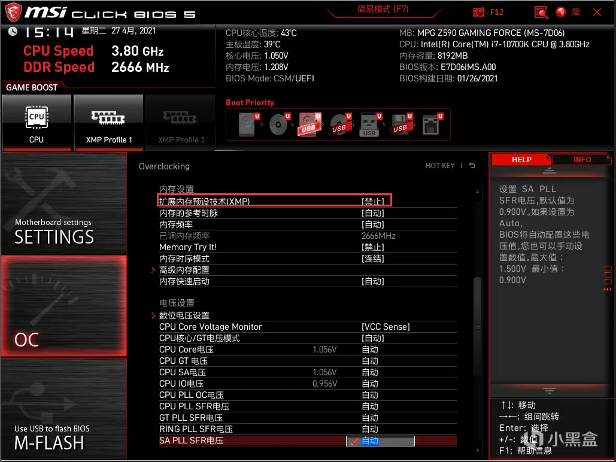Expand the 高级内存配置 submenu

(x=308, y=270)
